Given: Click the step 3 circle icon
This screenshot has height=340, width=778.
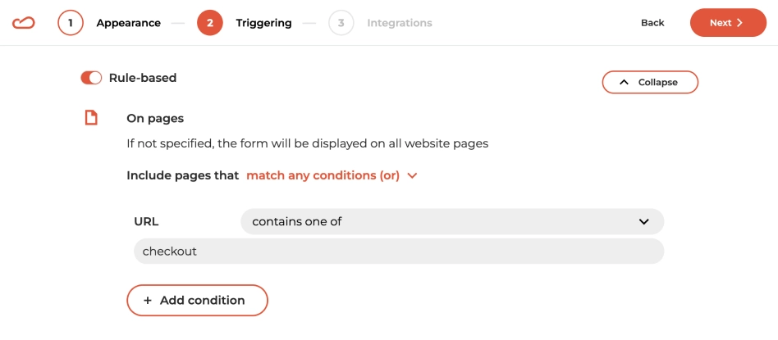Looking at the screenshot, I should click(x=341, y=23).
